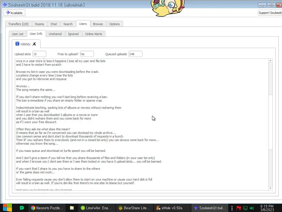This screenshot has width=282, height=212.
Task: Open the Browse tab
Action: [98, 24]
